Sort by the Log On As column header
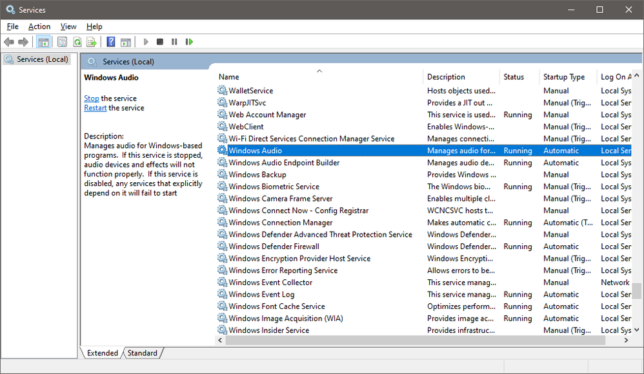 [615, 77]
